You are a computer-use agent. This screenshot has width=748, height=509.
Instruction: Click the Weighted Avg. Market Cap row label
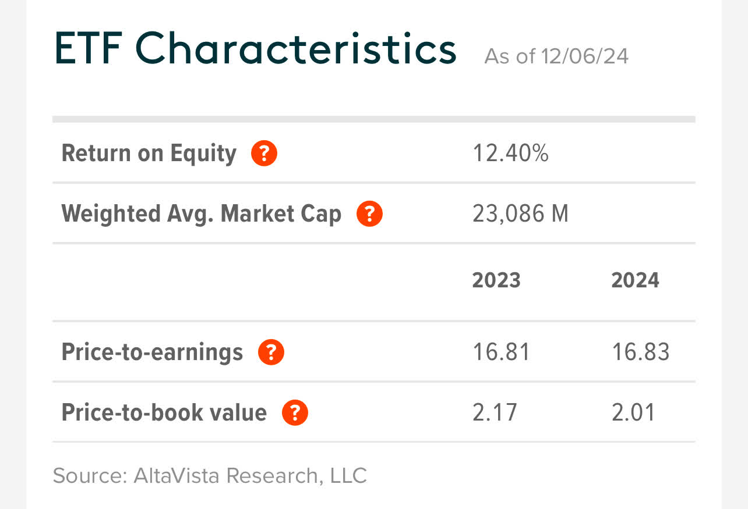click(202, 213)
